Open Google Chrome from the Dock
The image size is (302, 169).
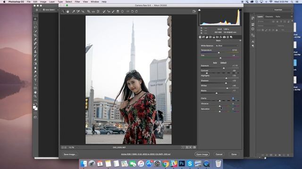point(166,164)
